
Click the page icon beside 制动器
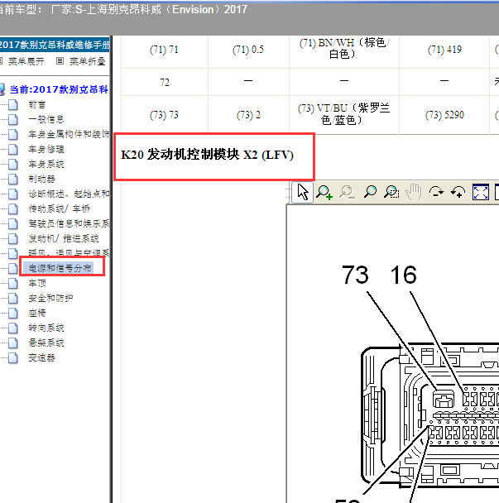13,179
